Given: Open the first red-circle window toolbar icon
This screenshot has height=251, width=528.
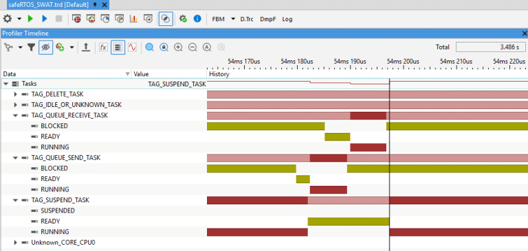Looking at the screenshot, I should click(77, 19).
